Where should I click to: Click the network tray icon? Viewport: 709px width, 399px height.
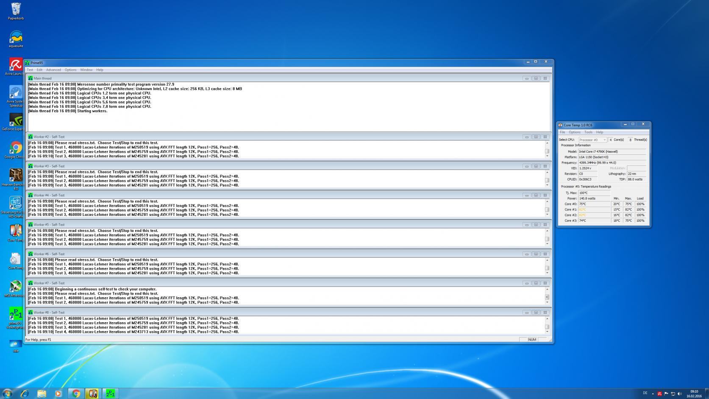tap(673, 393)
